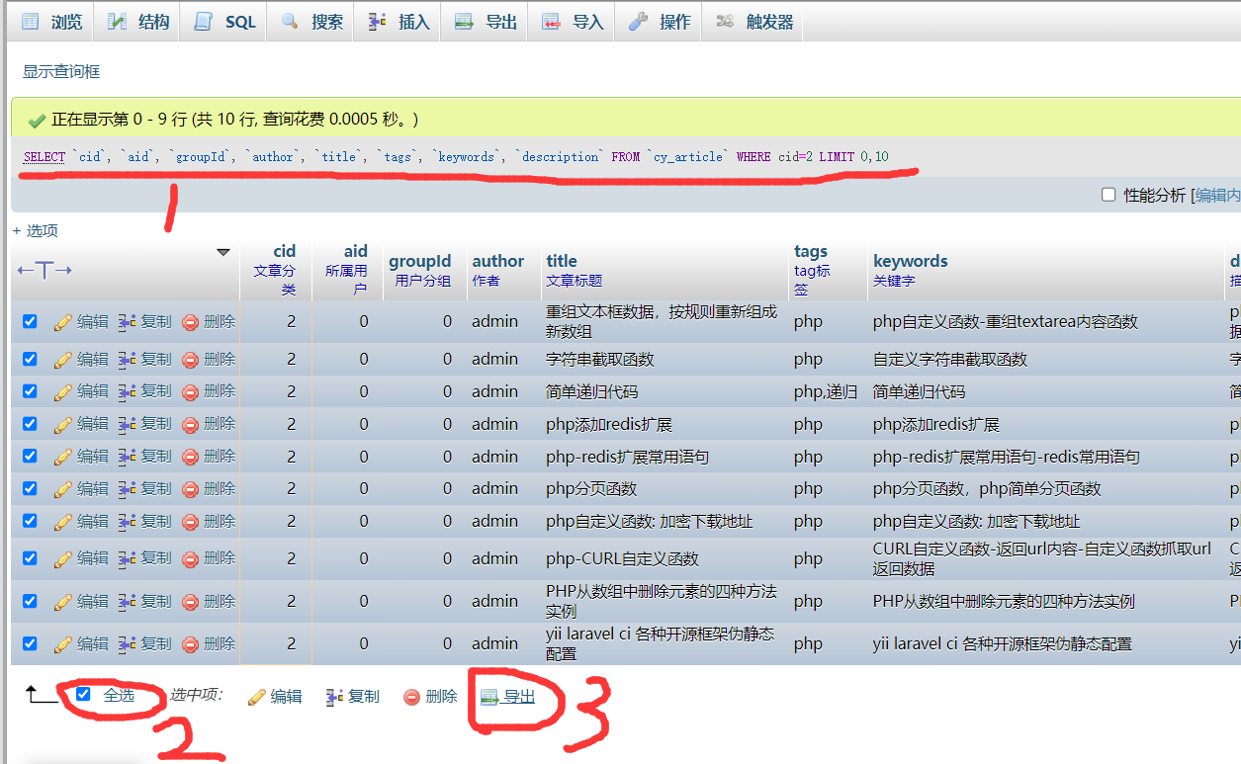Show the full-text toggle ←T→ control

pyautogui.click(x=44, y=270)
